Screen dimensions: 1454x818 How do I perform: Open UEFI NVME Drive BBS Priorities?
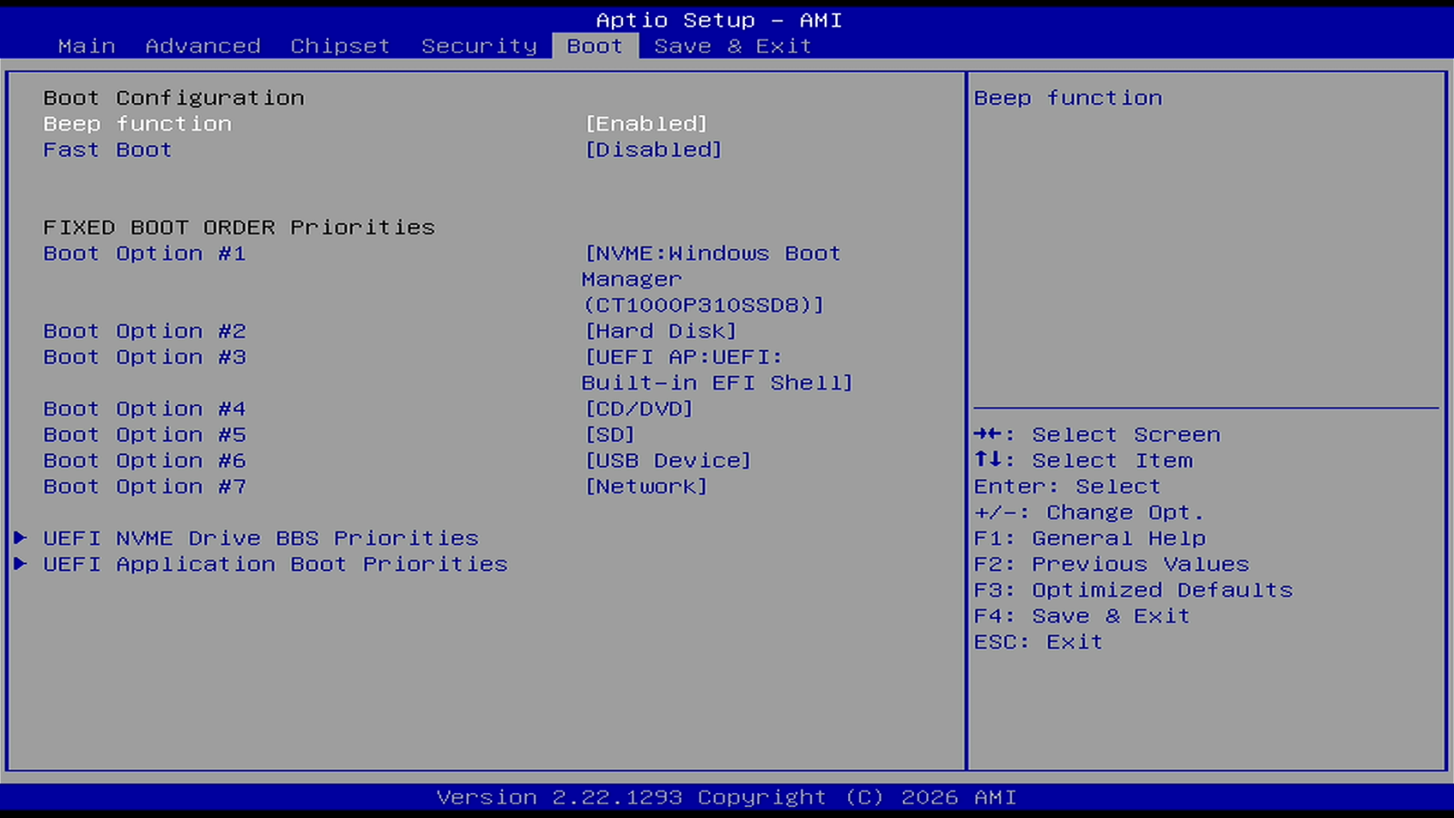261,538
